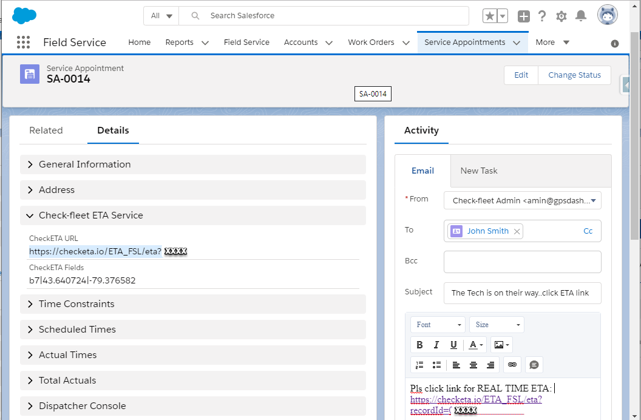Viewport: 641px width, 420px height.
Task: Open the Salesforce App Launcher grid
Action: (x=23, y=42)
